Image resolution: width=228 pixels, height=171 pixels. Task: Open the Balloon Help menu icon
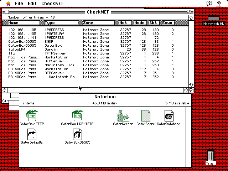click(x=209, y=3)
